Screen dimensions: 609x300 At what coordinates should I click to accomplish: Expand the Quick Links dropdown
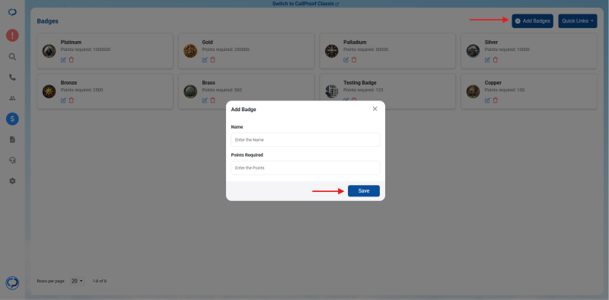[578, 21]
